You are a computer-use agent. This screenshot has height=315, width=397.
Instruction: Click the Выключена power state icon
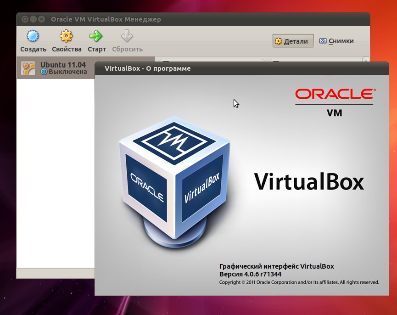coord(44,72)
